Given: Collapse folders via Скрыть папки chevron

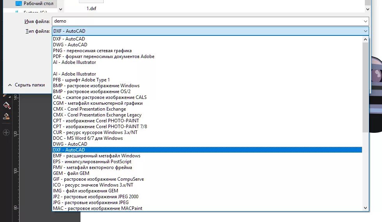Looking at the screenshot, I should tap(10, 85).
